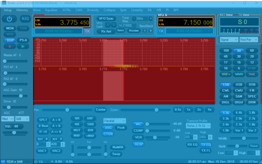Open the AGC mode dropdown showing Med
The width and height of the screenshot is (262, 164).
[8, 119]
